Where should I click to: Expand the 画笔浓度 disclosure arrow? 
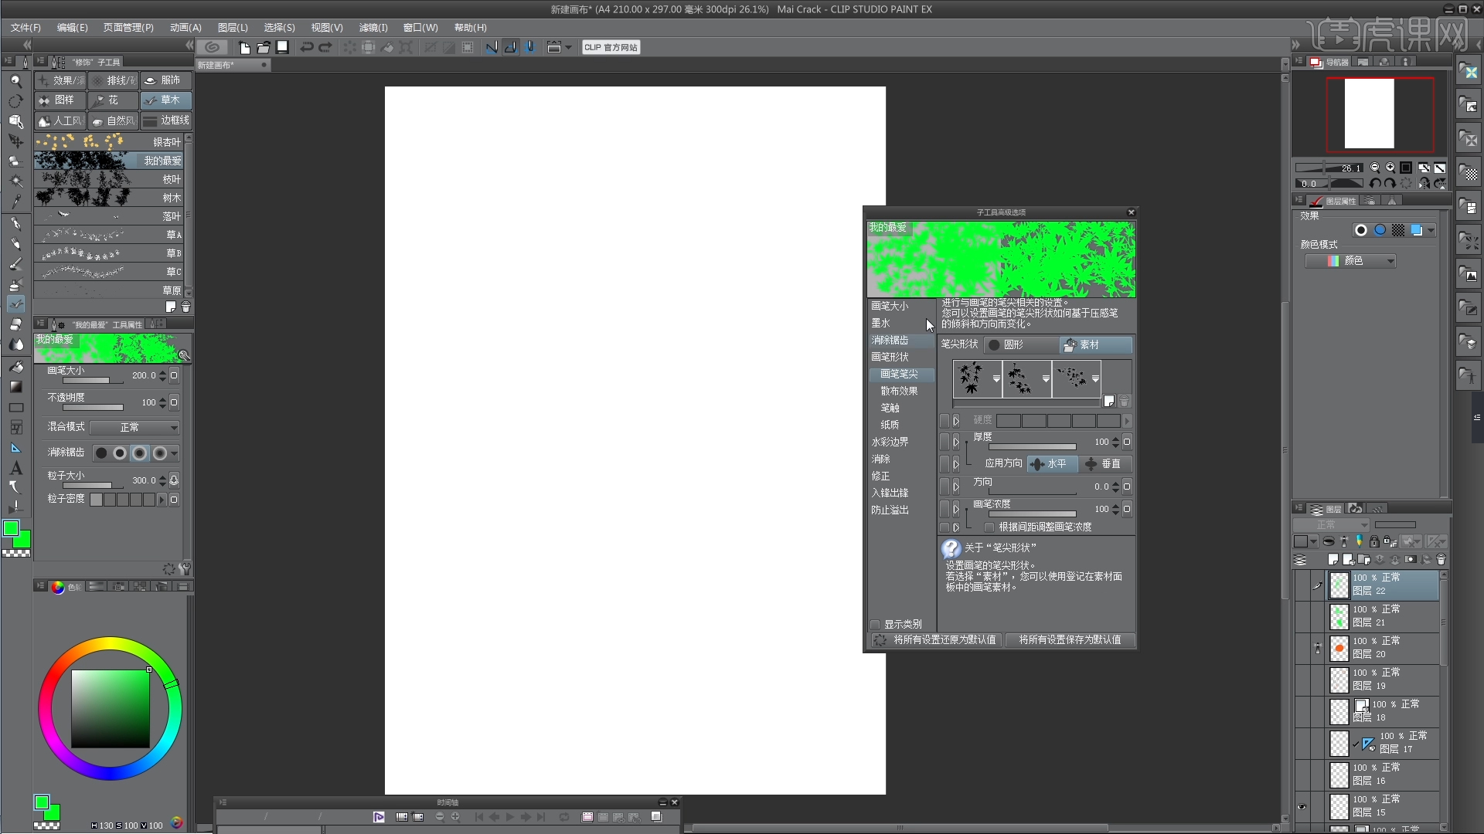click(956, 510)
